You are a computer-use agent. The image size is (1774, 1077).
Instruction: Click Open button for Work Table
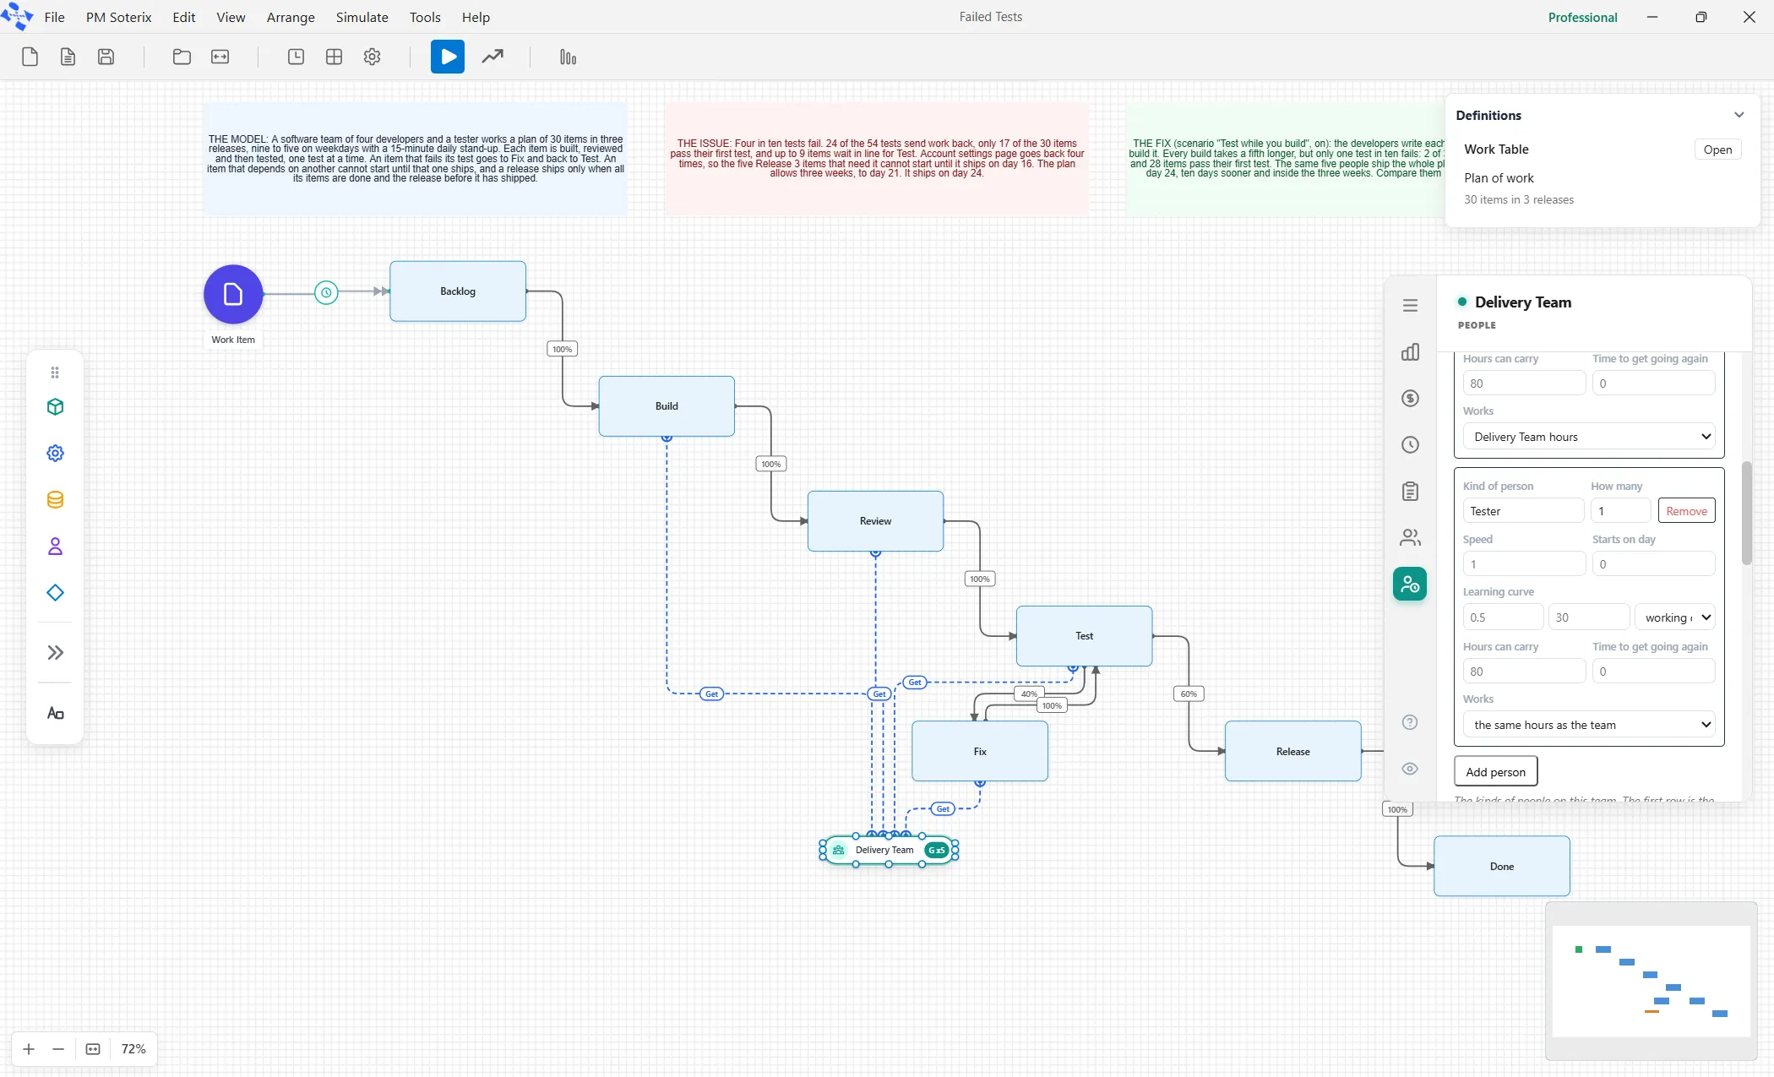tap(1717, 150)
